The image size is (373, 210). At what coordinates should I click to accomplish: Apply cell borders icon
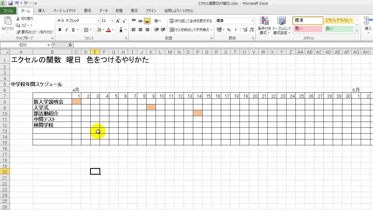point(86,30)
